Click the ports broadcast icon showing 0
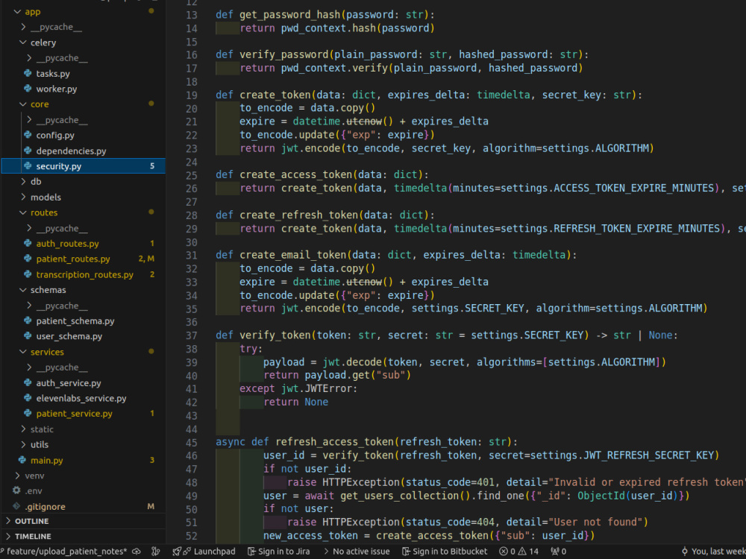Image resolution: width=746 pixels, height=559 pixels. (555, 552)
